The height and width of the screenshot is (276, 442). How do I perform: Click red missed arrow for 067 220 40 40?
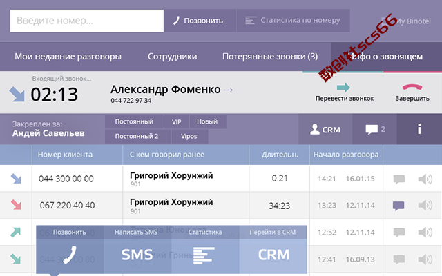pyautogui.click(x=16, y=205)
